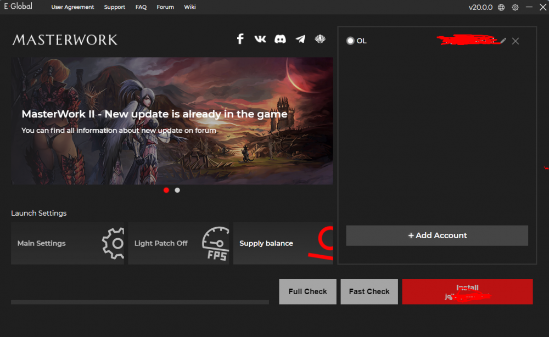The width and height of the screenshot is (549, 337).
Task: Join the Discord server via icon
Action: (280, 39)
